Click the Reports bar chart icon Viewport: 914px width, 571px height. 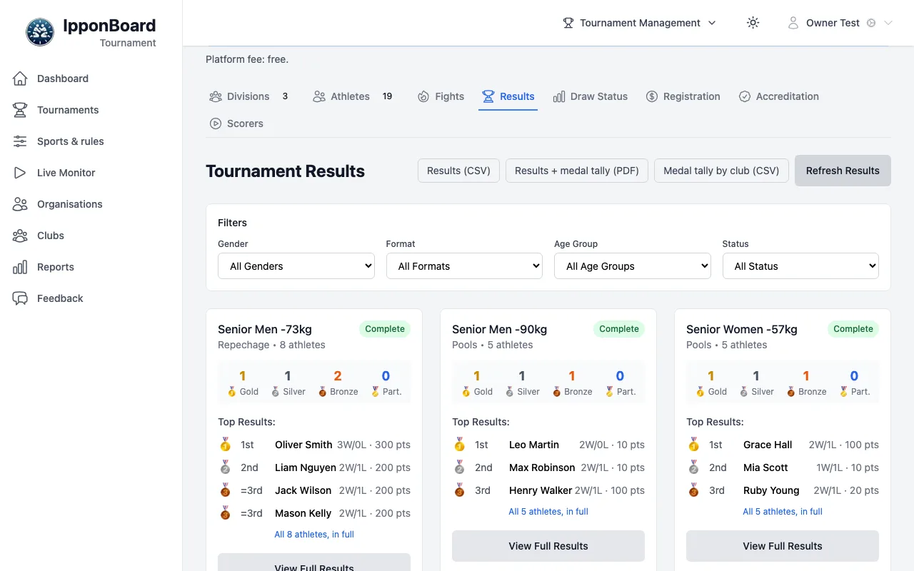click(x=20, y=267)
